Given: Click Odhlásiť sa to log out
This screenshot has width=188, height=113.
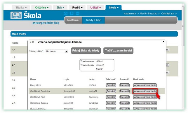Looking at the screenshot, I should coord(167,13).
